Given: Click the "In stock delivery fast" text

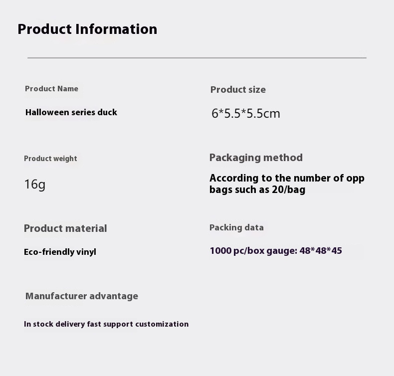Looking at the screenshot, I should click(x=62, y=324).
